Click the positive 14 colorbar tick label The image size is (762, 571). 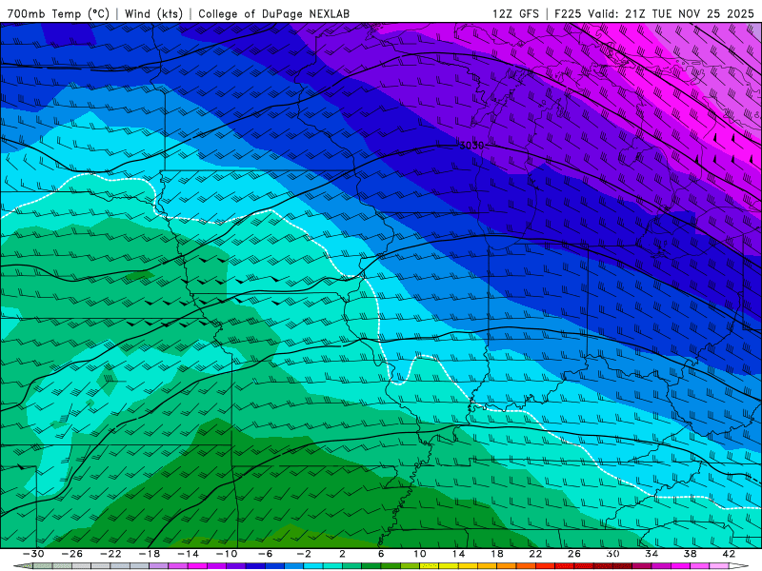tap(458, 554)
